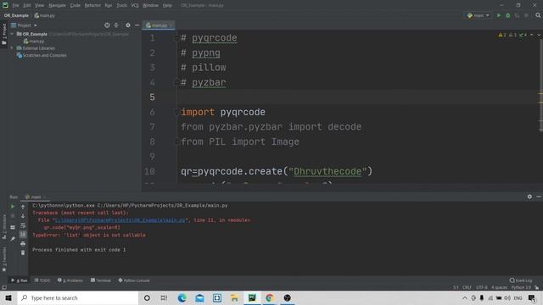Go to previous highlighted problem with the up arrow
Image resolution: width=543 pixels, height=305 pixels.
[x=532, y=35]
